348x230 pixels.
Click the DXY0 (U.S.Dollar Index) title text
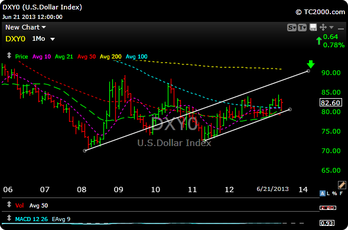click(42, 7)
